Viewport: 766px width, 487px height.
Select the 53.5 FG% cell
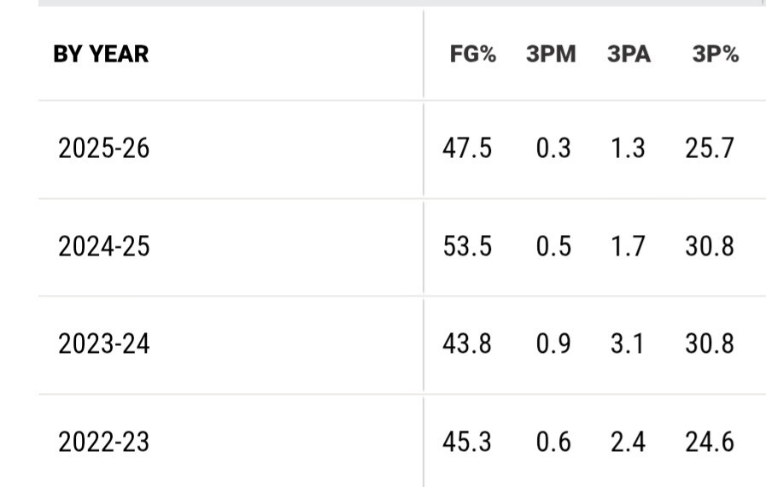coord(467,247)
